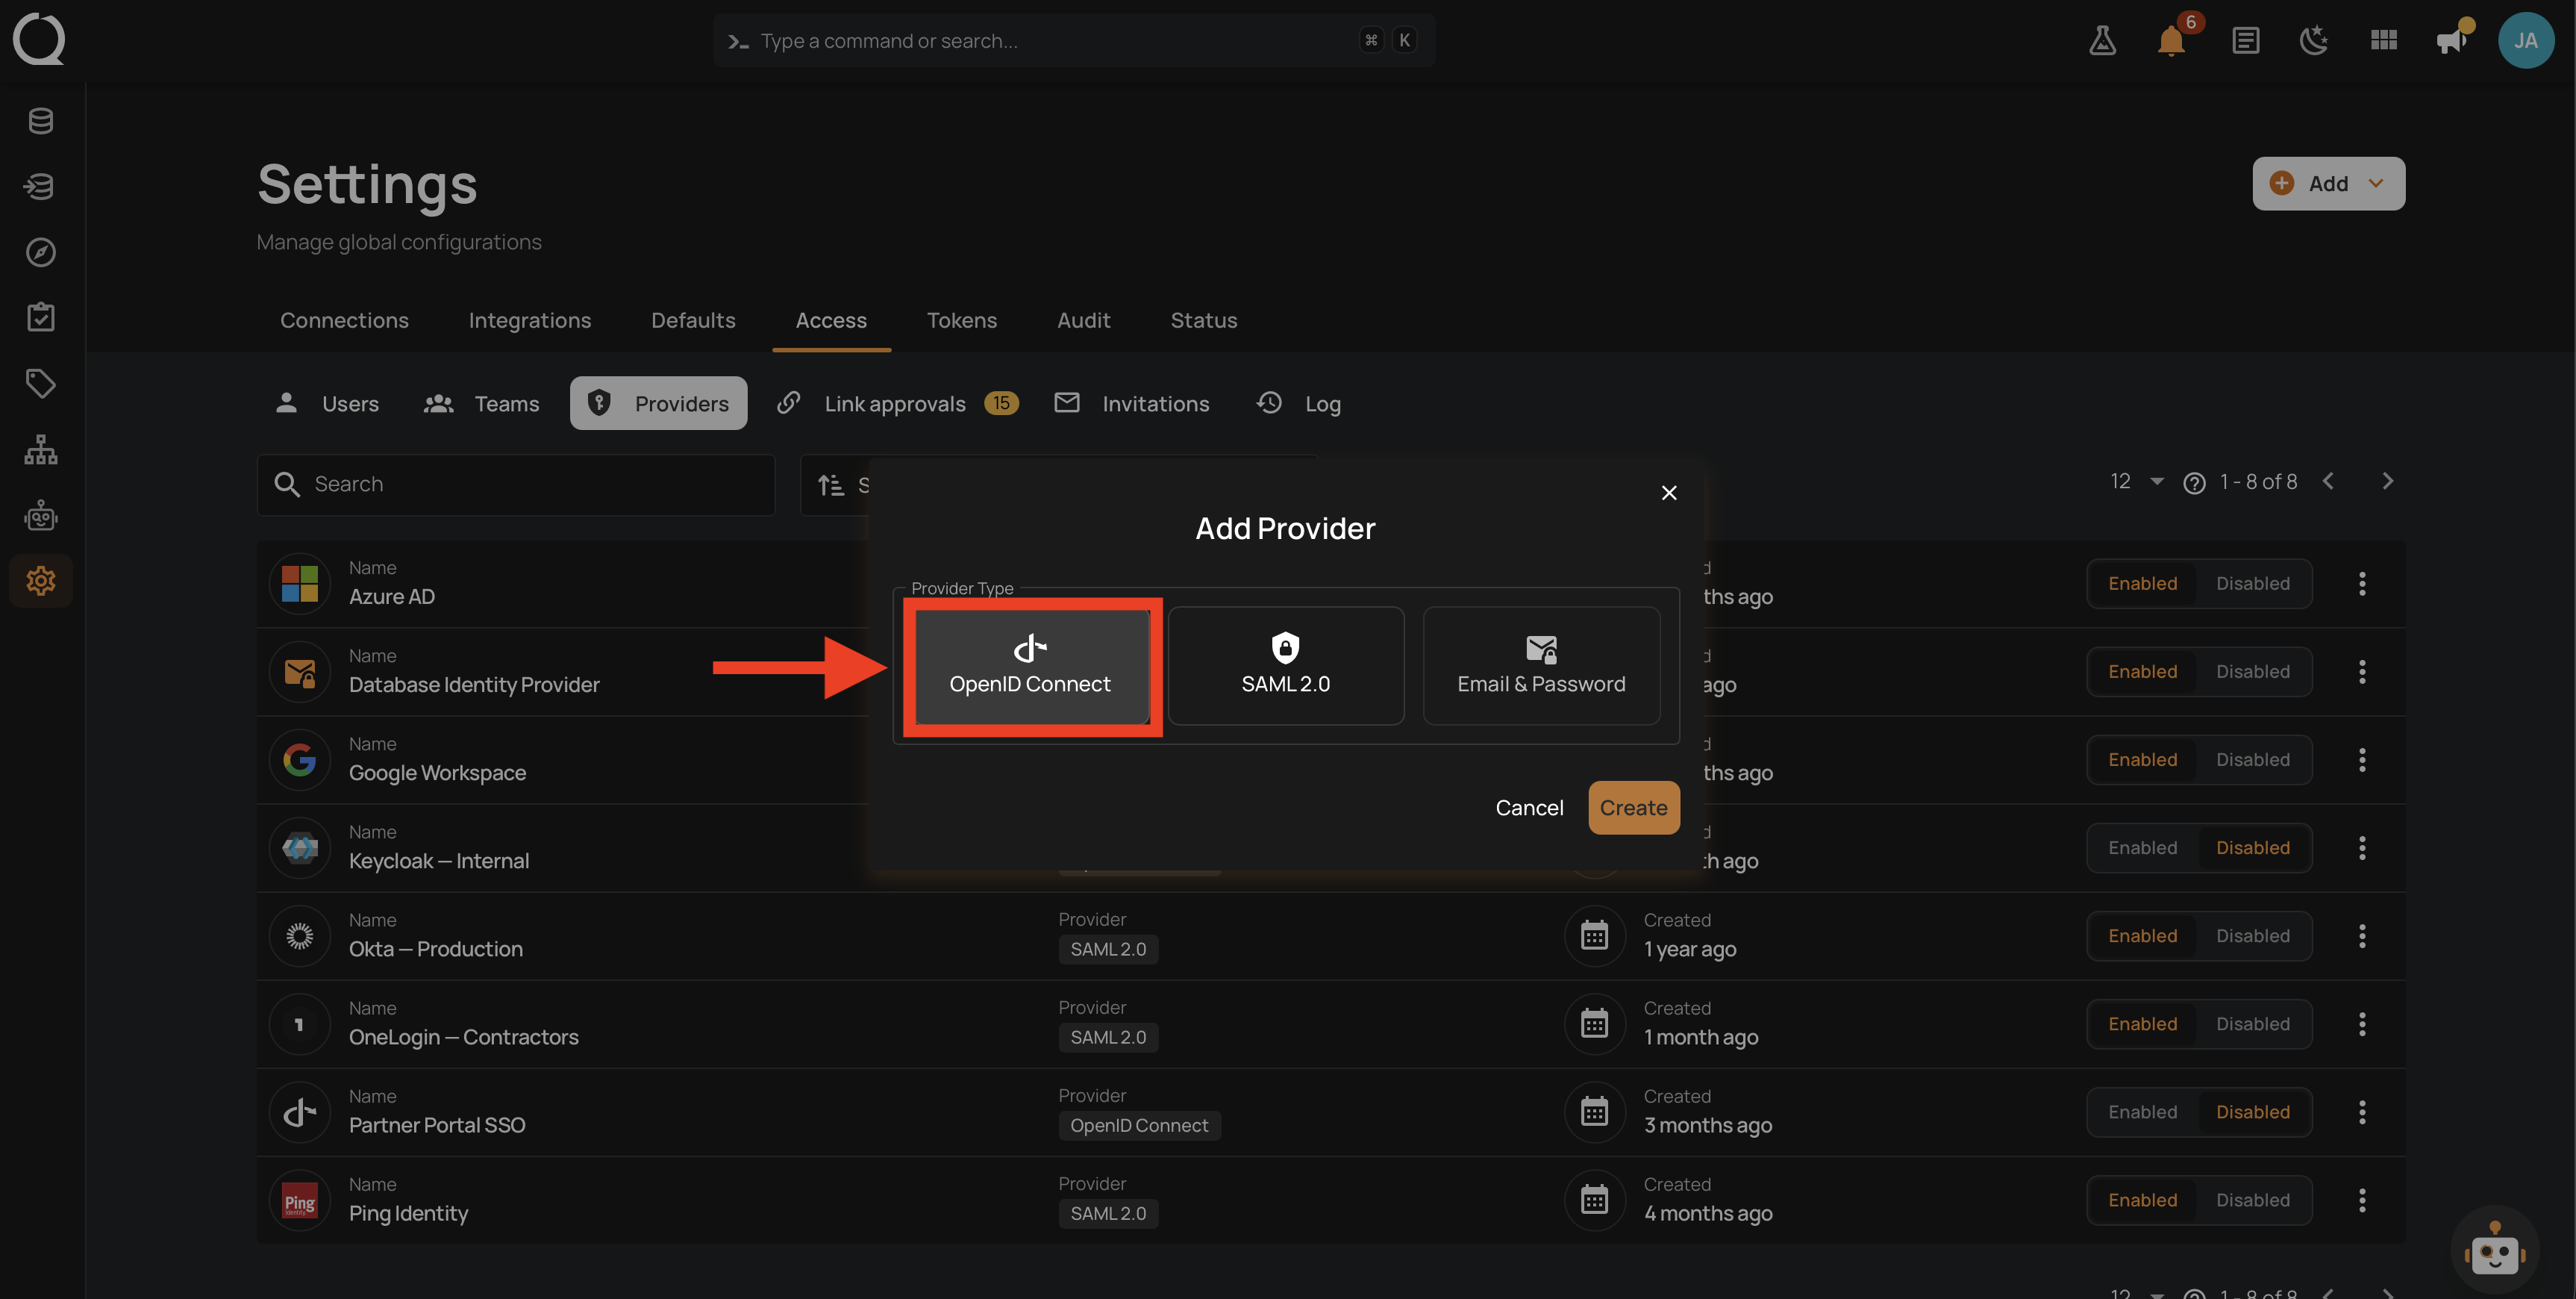
Task: Open the Users sub-tab
Action: tap(327, 403)
